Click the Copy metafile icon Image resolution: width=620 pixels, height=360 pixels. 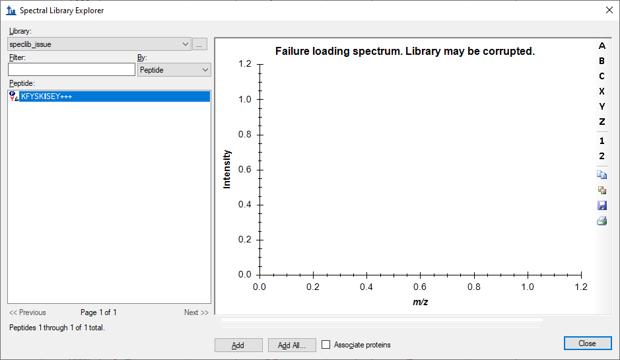[x=602, y=190]
